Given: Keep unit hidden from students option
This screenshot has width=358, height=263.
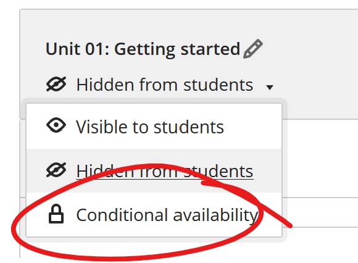Looking at the screenshot, I should click(154, 171).
